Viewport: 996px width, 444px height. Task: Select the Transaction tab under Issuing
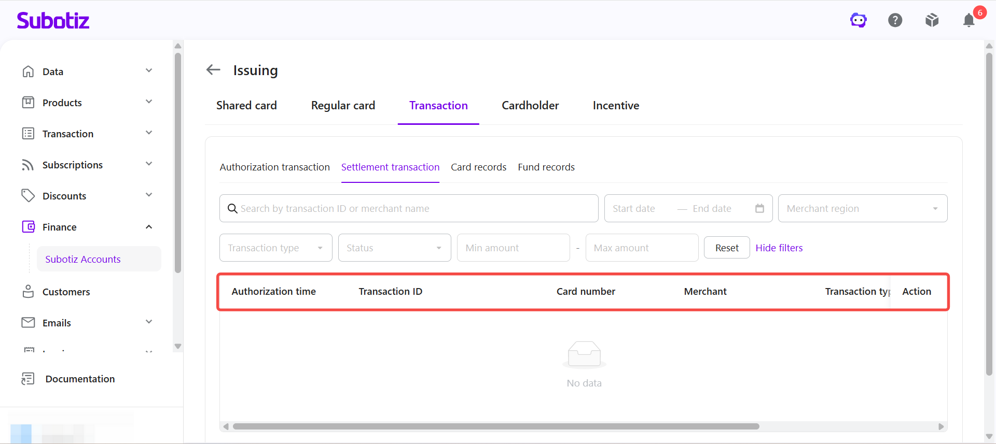click(438, 106)
